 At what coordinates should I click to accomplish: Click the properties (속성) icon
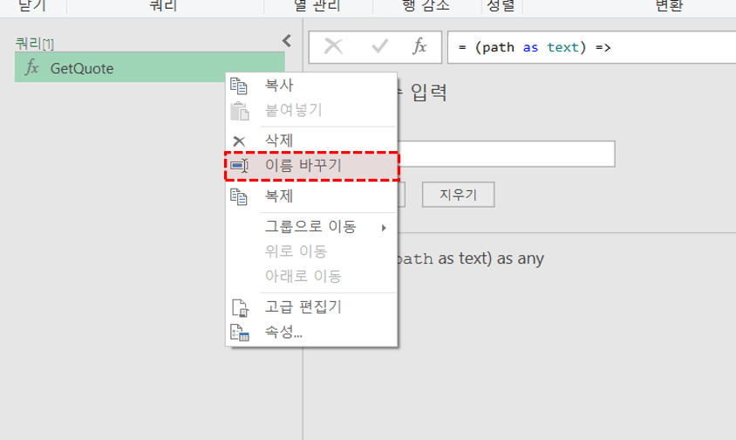[239, 333]
